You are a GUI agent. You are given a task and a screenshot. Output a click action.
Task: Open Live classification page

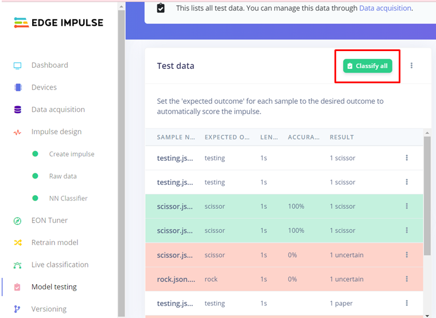pyautogui.click(x=60, y=265)
